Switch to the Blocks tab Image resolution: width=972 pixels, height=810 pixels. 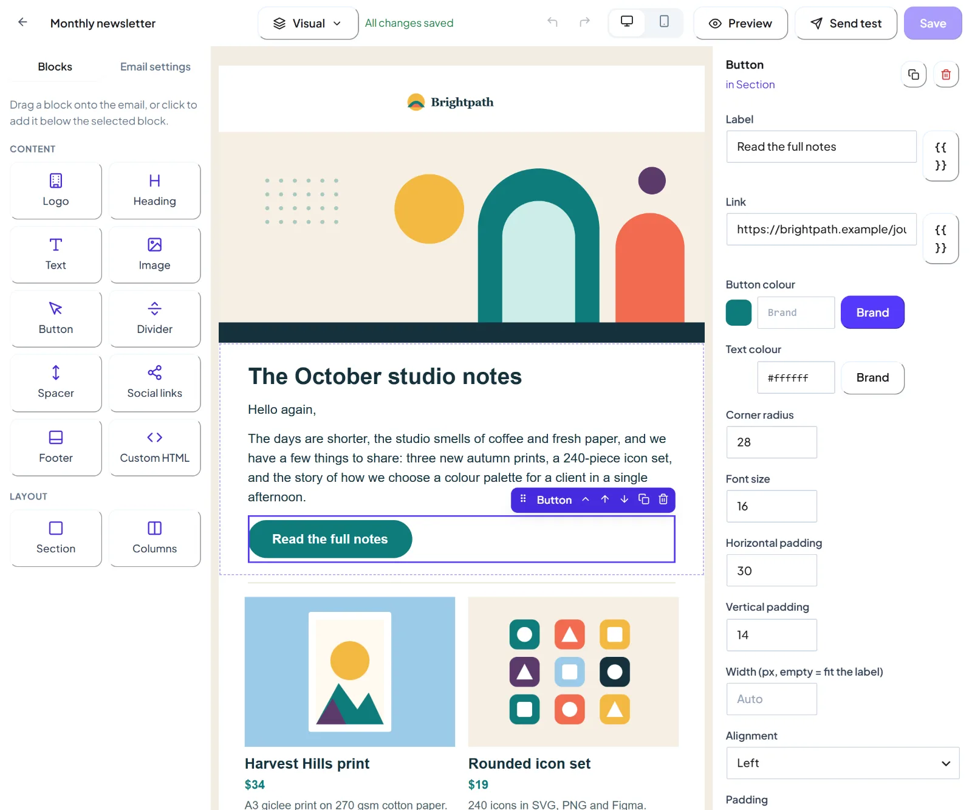55,67
